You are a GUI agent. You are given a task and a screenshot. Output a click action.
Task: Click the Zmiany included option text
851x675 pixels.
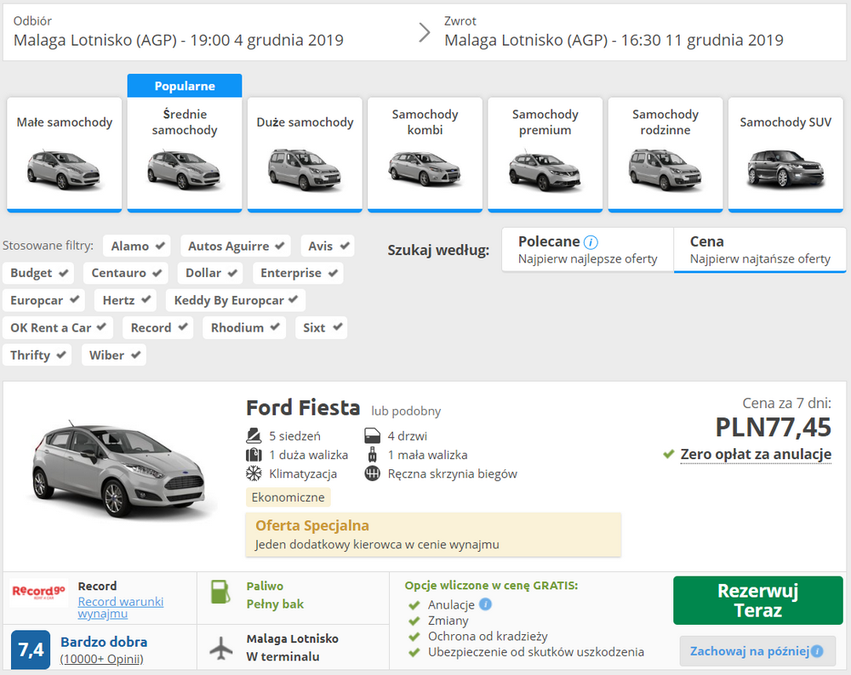(448, 621)
